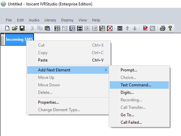Open the Deploy menu
This screenshot has height=136, width=181.
[x=67, y=20]
